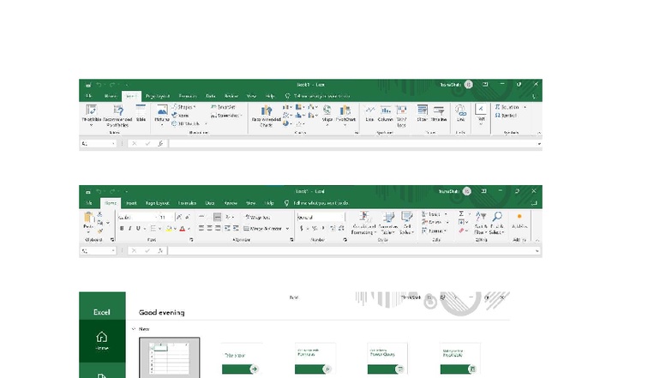Open Formulas tab in top window
This screenshot has height=378, width=672.
(x=188, y=96)
